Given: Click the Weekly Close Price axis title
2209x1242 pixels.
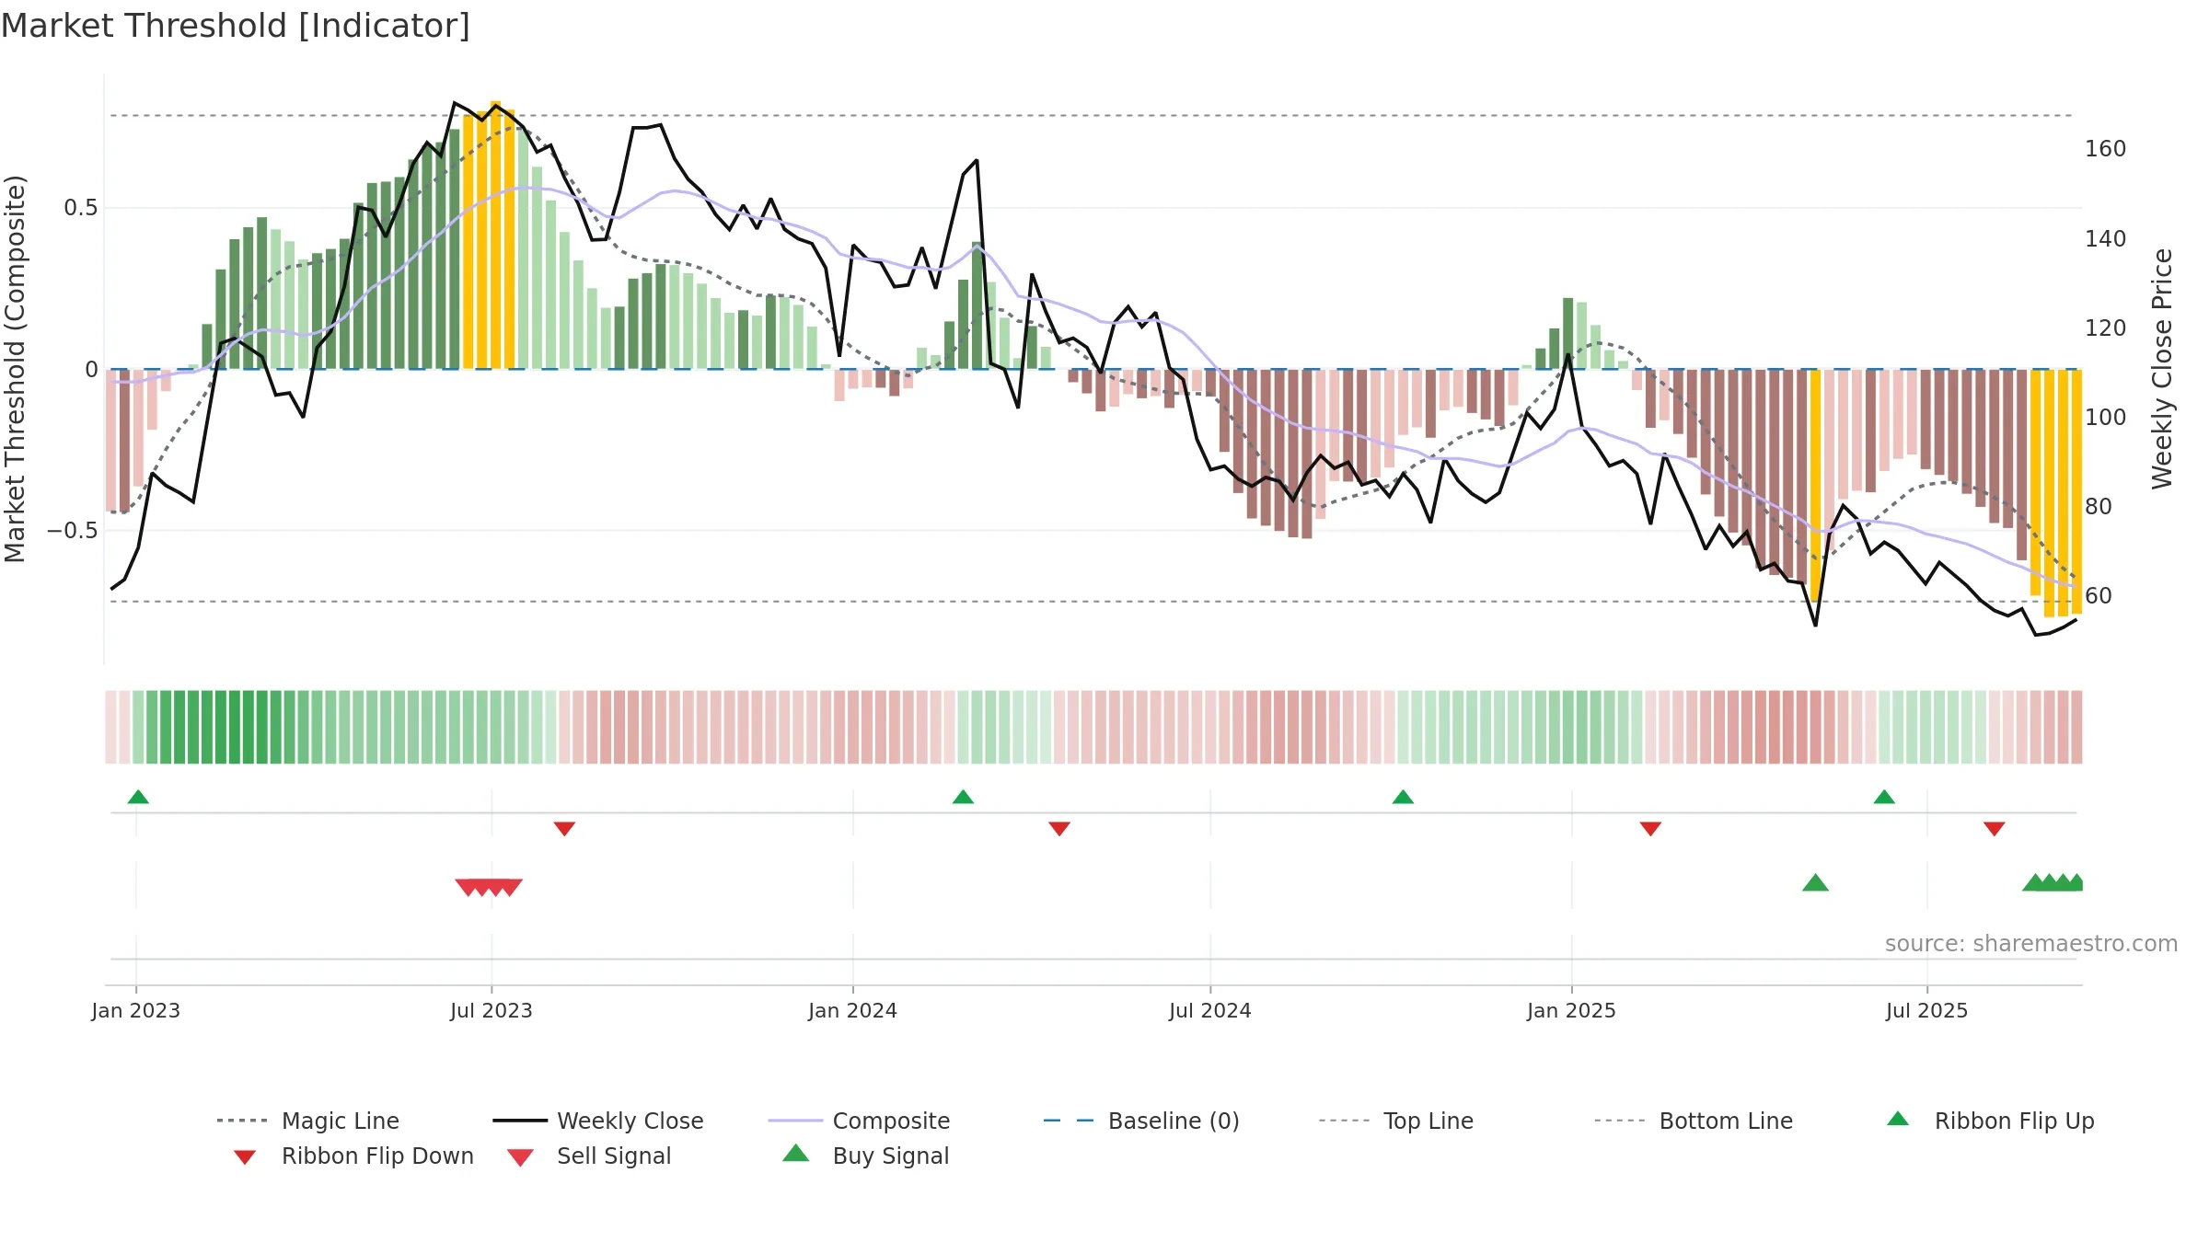Looking at the screenshot, I should click(x=2162, y=369).
